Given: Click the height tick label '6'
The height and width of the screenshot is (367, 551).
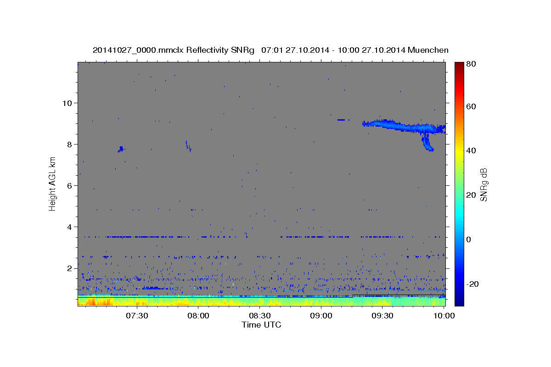Looking at the screenshot, I should [x=69, y=185].
